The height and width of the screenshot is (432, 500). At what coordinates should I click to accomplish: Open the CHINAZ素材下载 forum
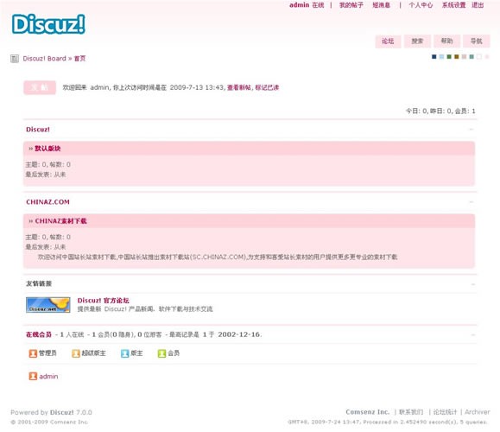click(61, 221)
